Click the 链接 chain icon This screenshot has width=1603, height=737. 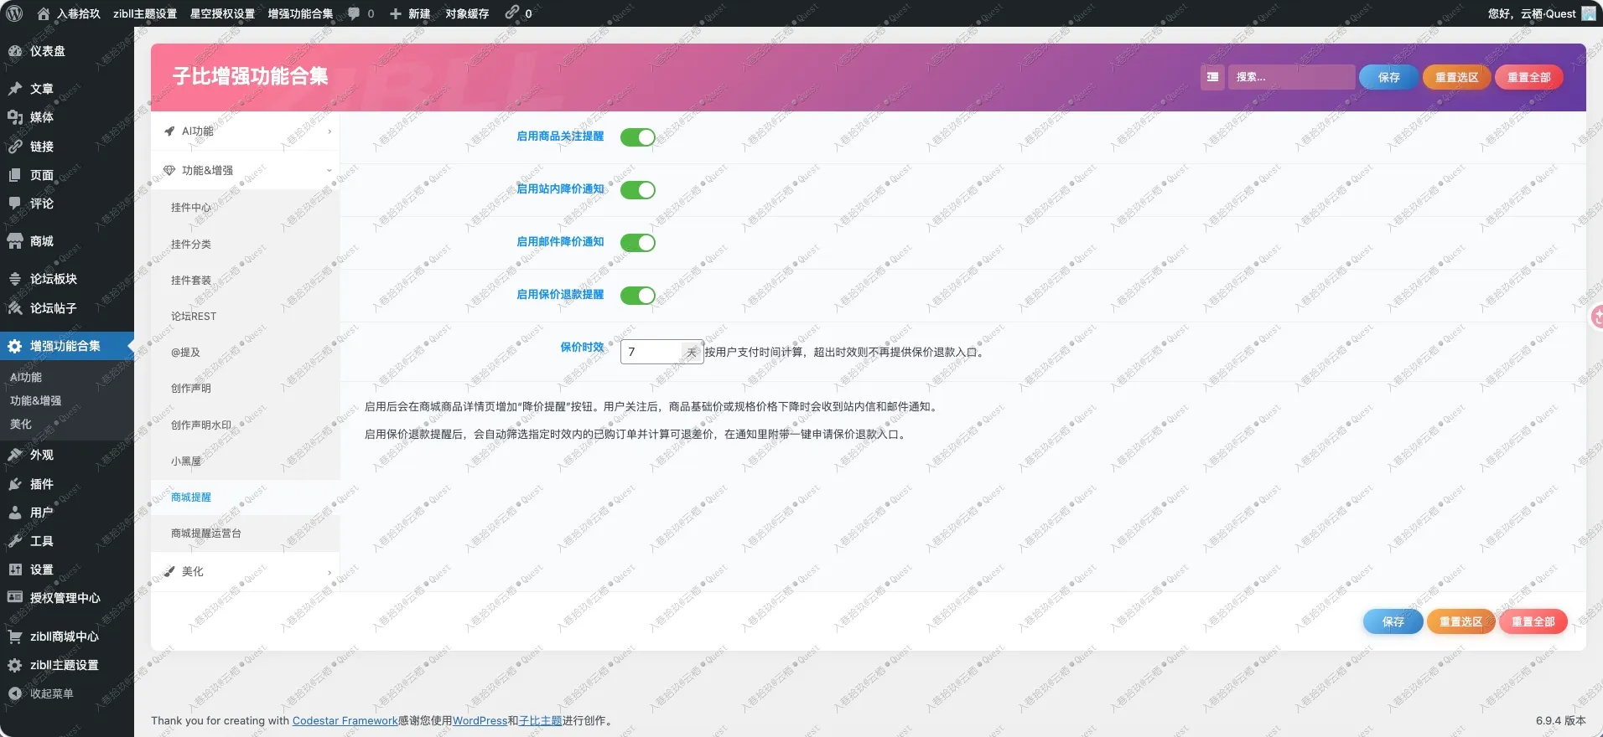point(15,147)
